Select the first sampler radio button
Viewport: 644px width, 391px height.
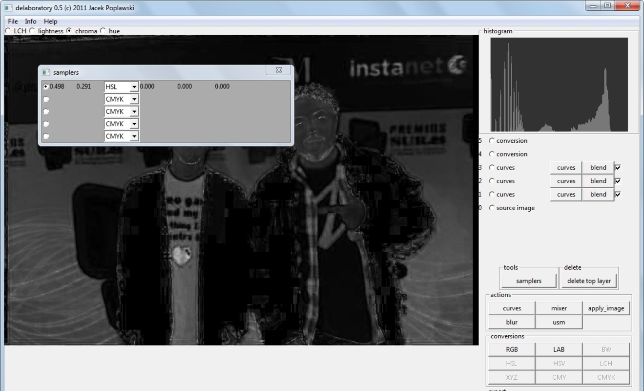[x=46, y=87]
